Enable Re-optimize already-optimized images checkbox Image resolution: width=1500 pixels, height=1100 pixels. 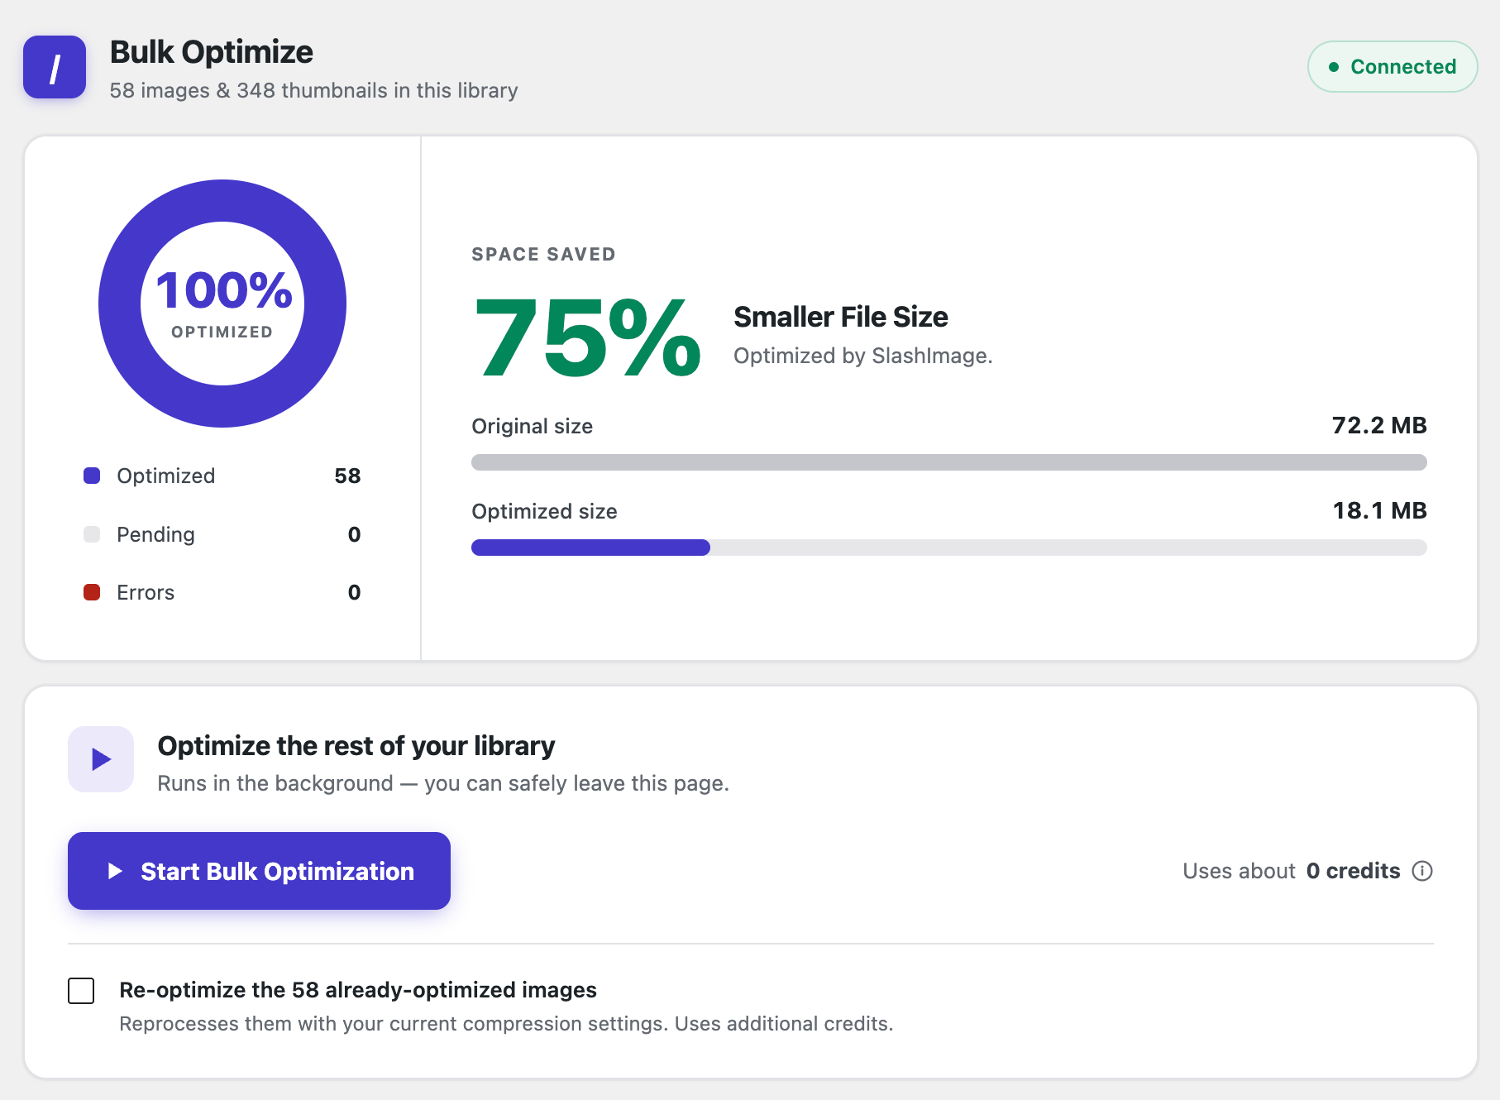81,990
